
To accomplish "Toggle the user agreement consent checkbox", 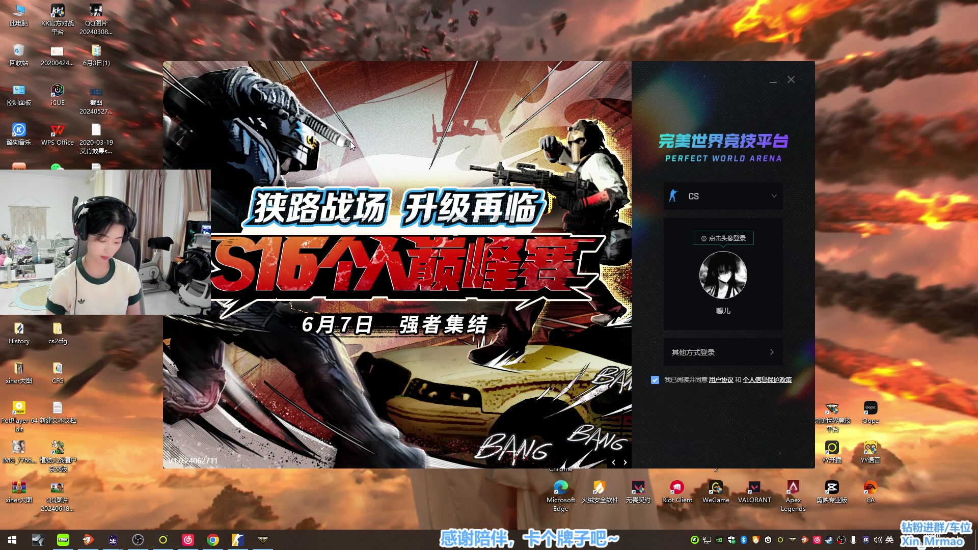I will (x=655, y=380).
